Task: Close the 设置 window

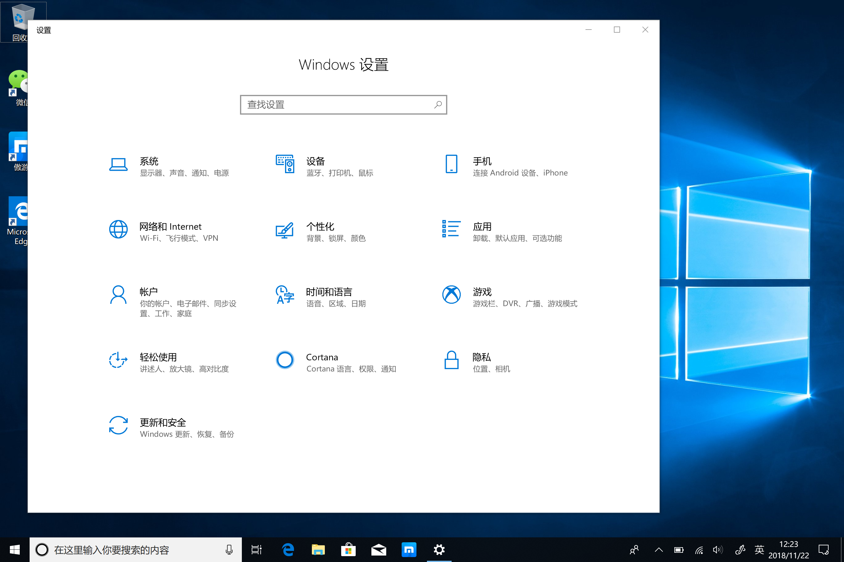Action: [x=645, y=30]
